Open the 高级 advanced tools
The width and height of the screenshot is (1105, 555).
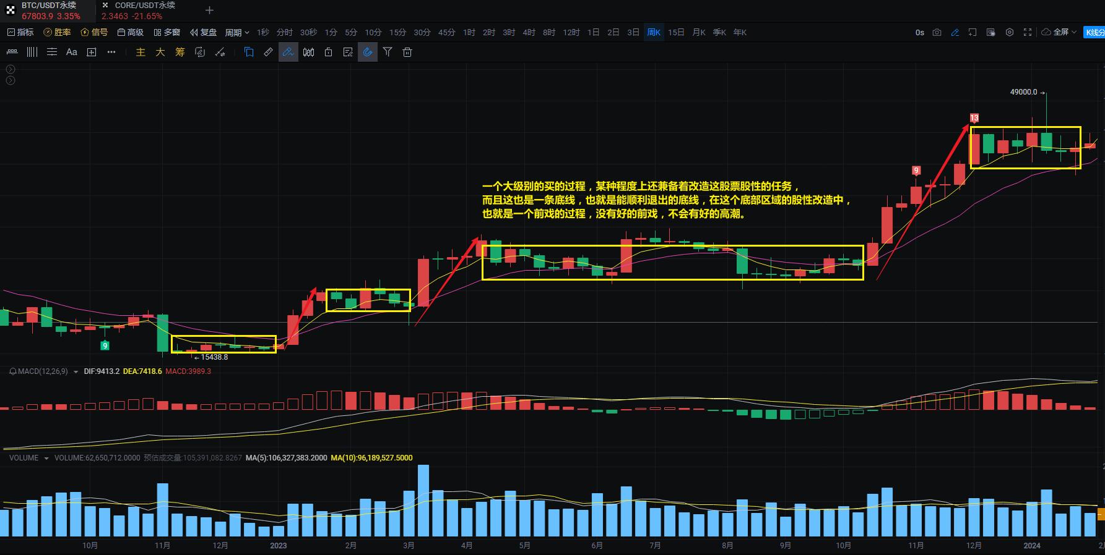131,32
